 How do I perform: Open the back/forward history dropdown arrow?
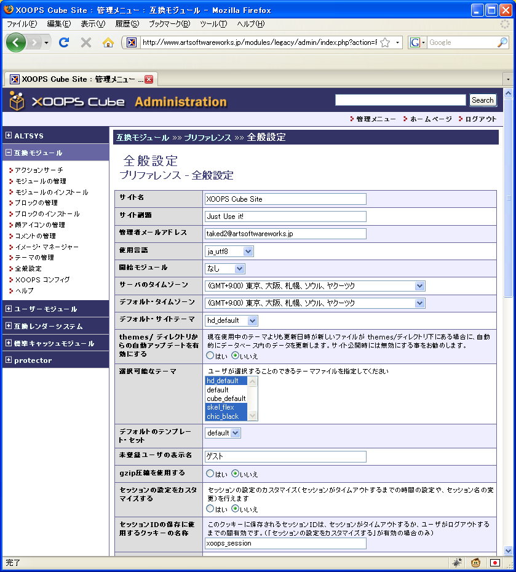tap(46, 42)
